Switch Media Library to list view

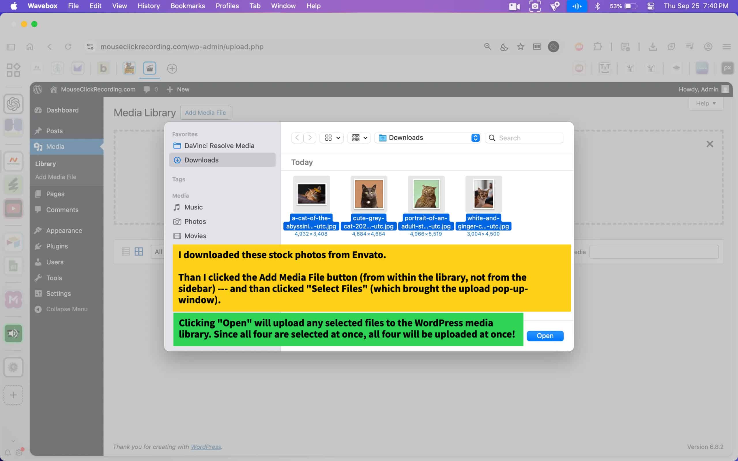coord(126,252)
